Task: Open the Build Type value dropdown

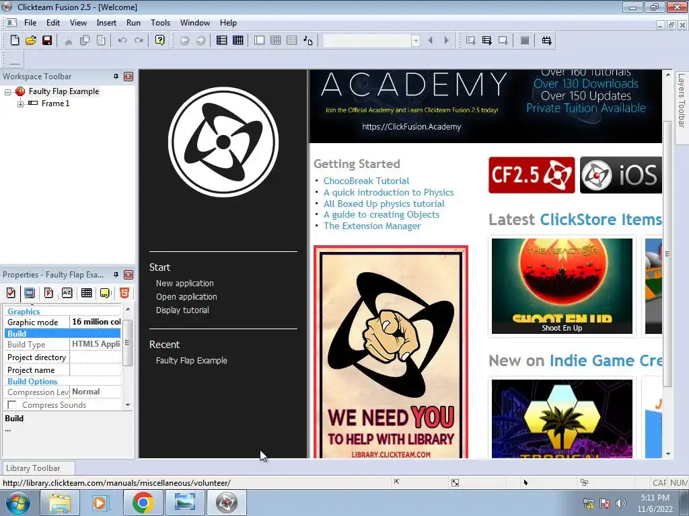Action: 96,344
